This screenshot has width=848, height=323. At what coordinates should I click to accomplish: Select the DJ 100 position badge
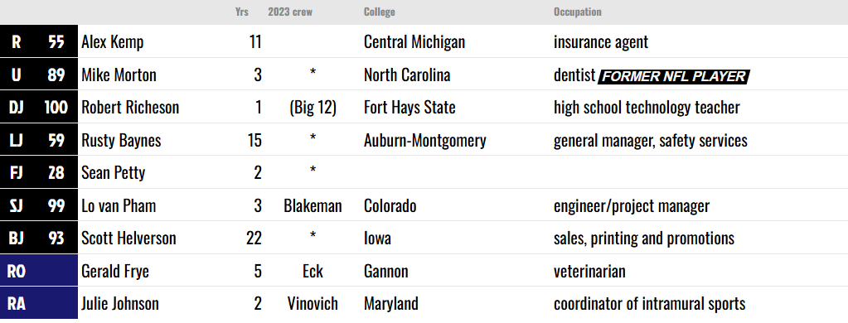click(39, 107)
